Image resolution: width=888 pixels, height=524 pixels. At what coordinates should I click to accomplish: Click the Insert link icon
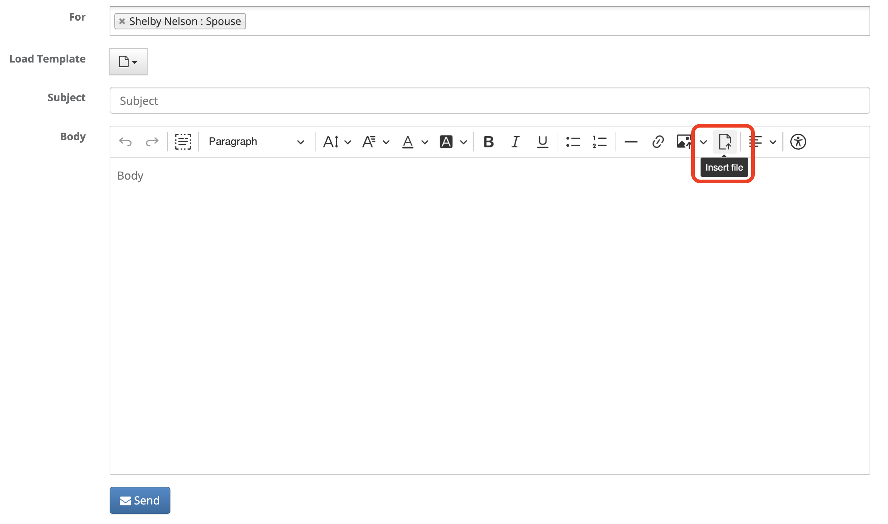(657, 142)
